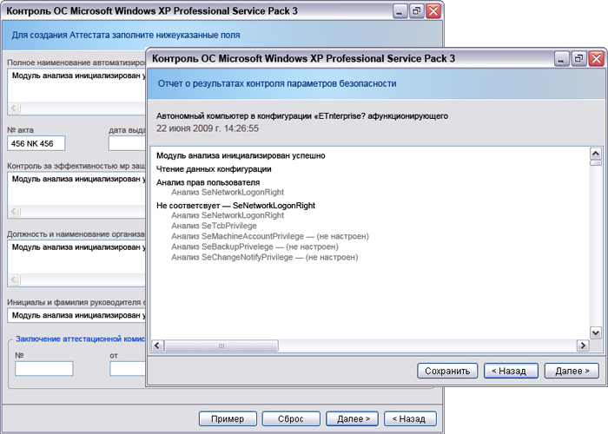Select line Анализ SeChangeNotifyPrivilege — (не настроен)

coord(265,257)
